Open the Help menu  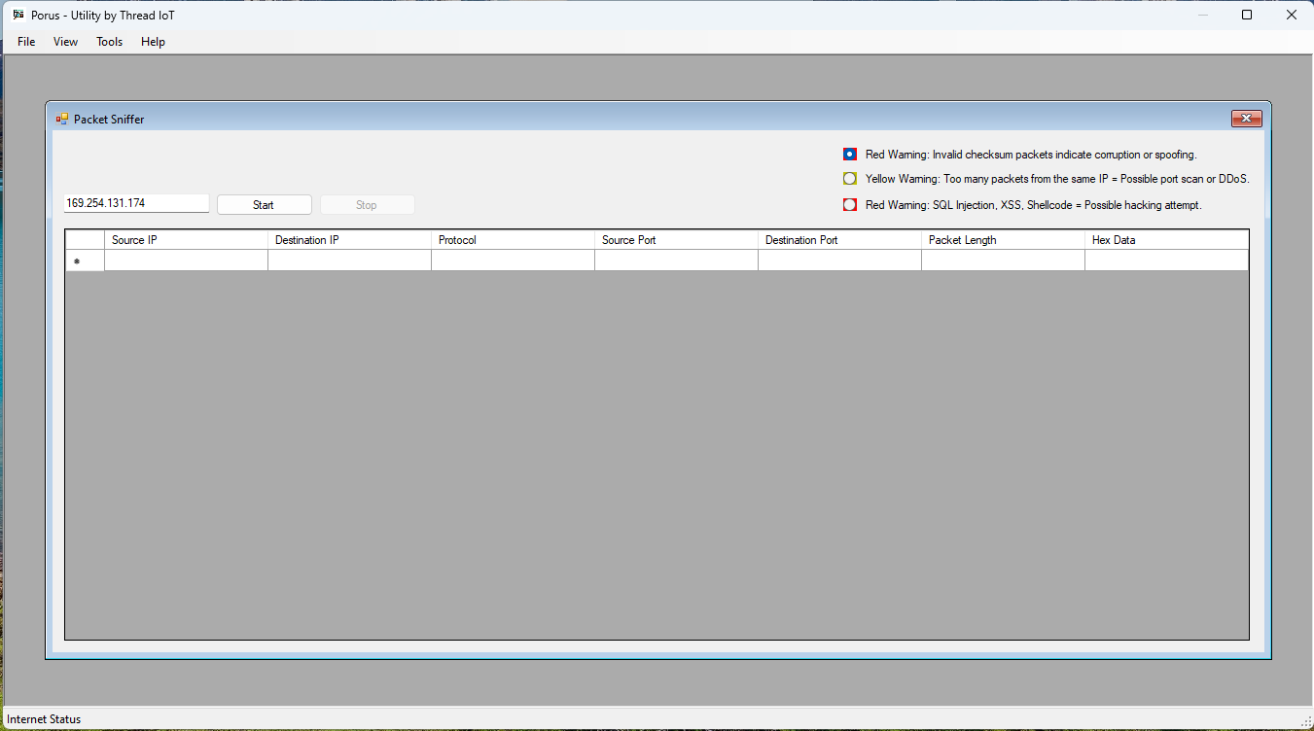point(153,41)
